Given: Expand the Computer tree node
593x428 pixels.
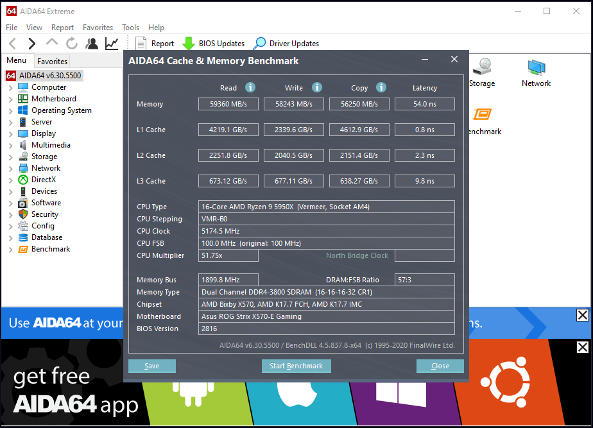Looking at the screenshot, I should tap(10, 88).
